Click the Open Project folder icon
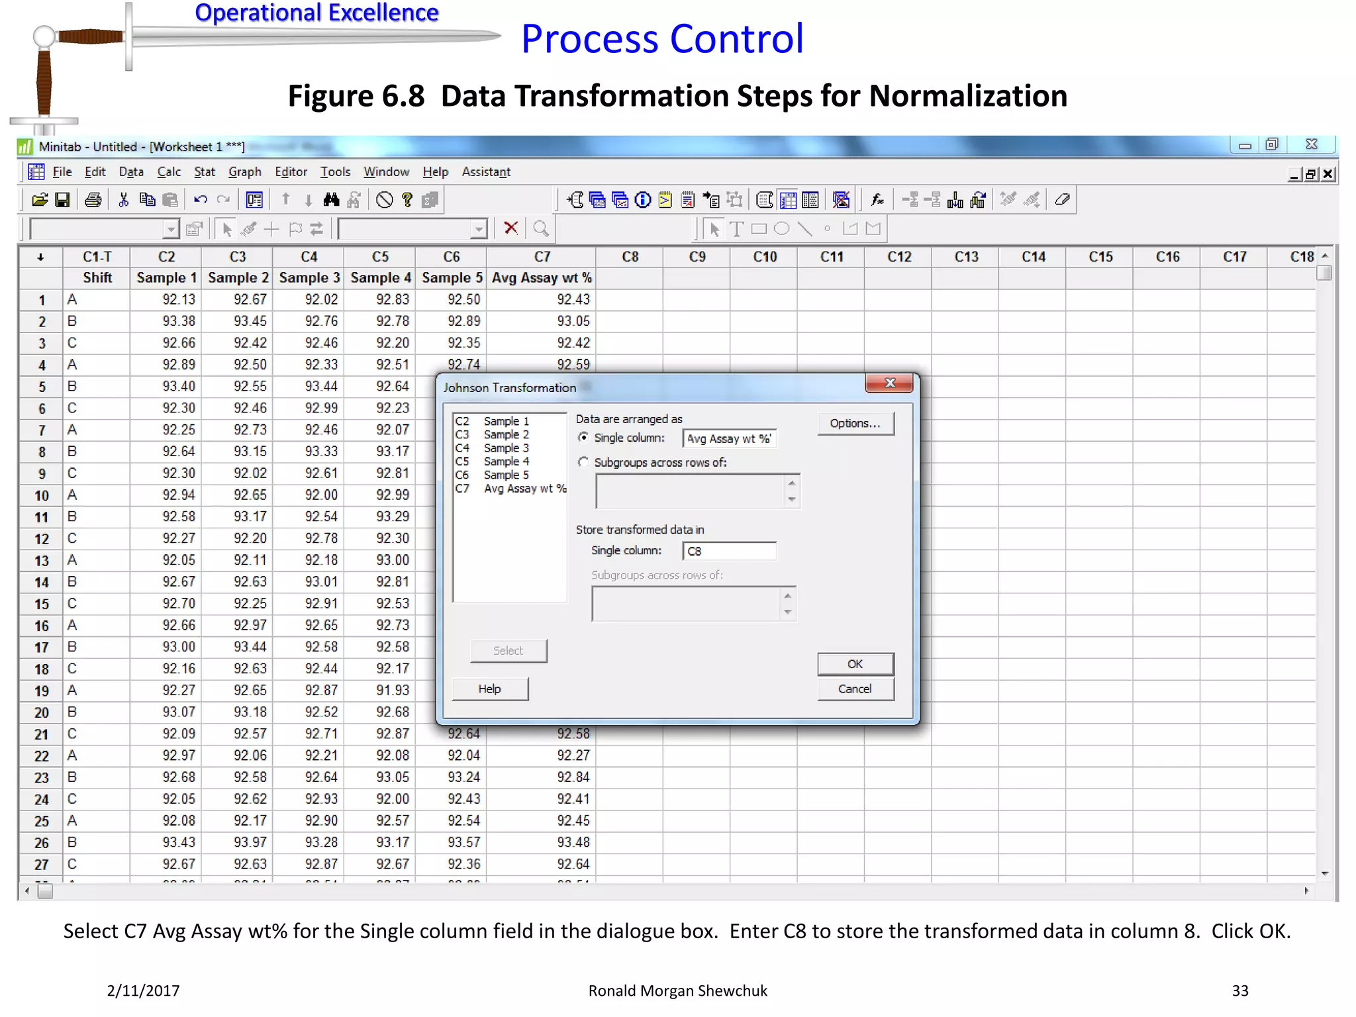 [x=40, y=200]
